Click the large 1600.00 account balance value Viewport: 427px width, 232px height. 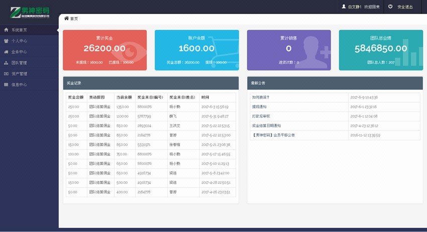196,49
